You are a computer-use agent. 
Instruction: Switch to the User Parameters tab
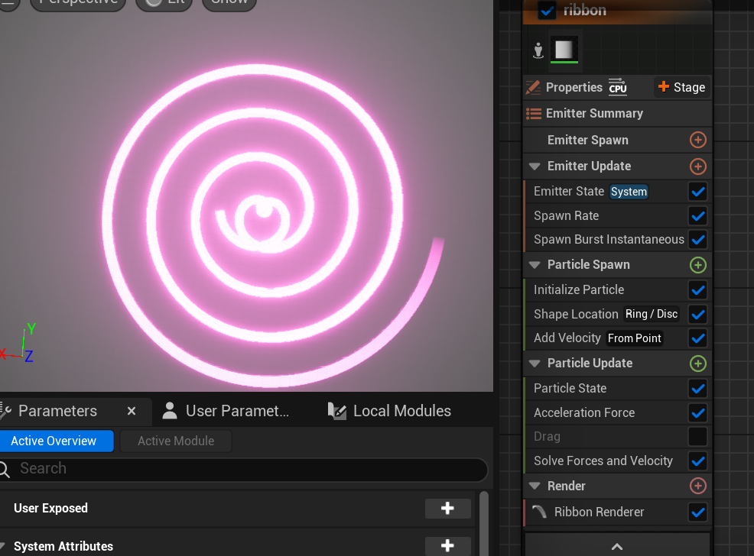click(227, 411)
